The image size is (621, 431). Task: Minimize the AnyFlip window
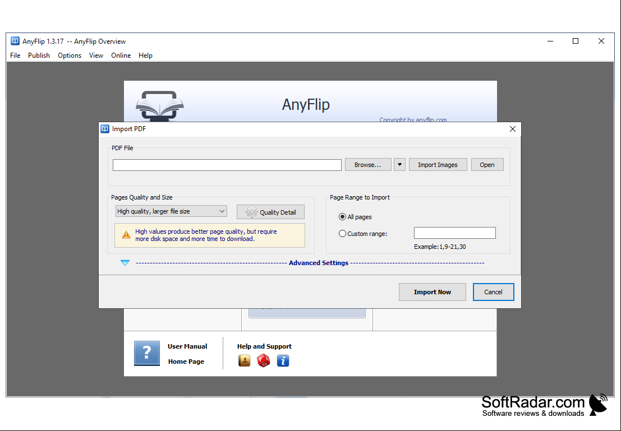point(550,41)
